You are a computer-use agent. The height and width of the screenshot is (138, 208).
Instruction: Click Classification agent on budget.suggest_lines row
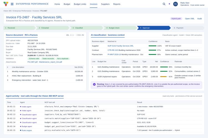(29, 123)
